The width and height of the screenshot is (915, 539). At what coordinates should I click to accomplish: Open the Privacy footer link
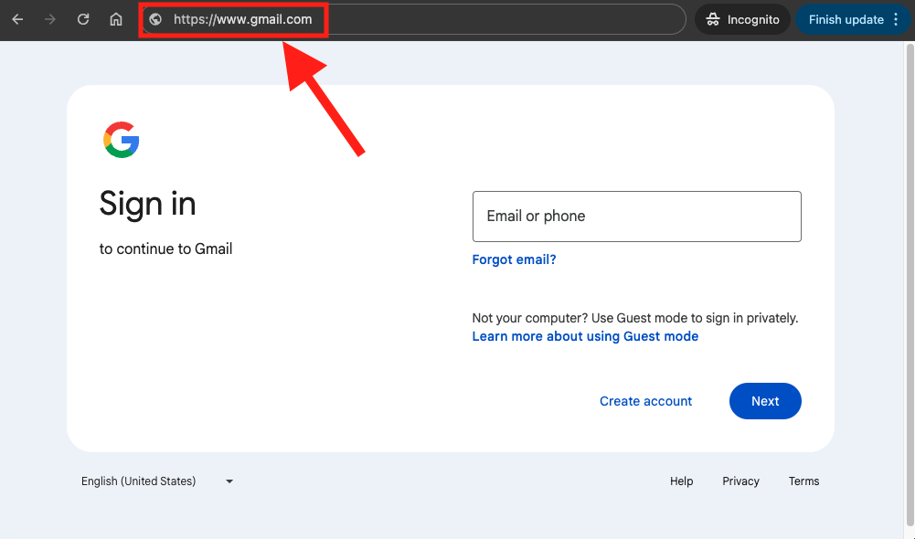(740, 481)
